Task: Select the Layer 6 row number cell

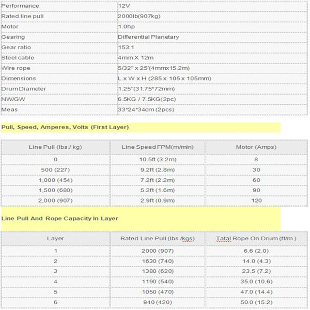Action: 55,302
